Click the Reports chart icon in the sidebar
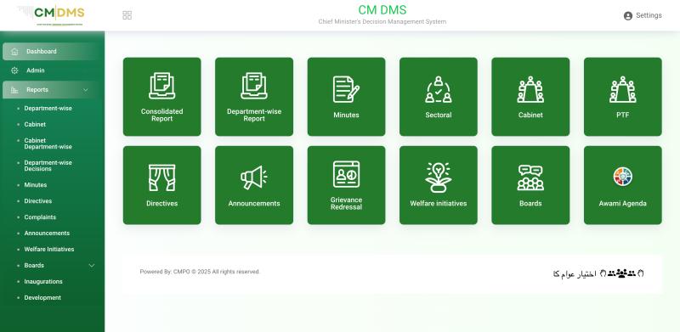This screenshot has height=332, width=680. click(14, 90)
